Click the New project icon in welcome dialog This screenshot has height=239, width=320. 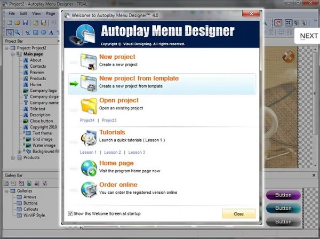pos(89,62)
